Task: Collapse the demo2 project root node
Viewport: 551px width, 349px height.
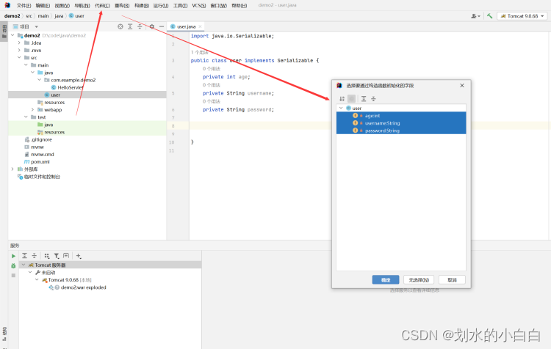Action: coord(12,35)
